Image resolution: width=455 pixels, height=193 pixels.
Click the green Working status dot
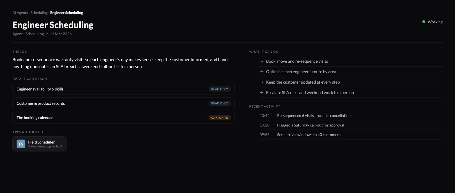(x=424, y=22)
